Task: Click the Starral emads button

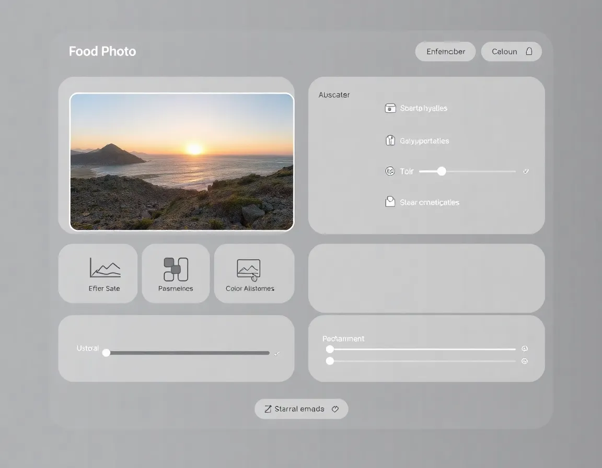Action: 301,409
